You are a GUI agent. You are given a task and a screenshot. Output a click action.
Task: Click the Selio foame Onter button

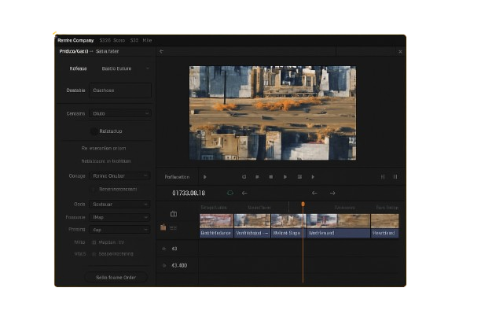click(x=116, y=277)
